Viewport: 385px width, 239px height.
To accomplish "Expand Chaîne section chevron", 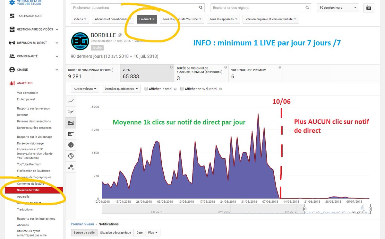I will (x=57, y=70).
